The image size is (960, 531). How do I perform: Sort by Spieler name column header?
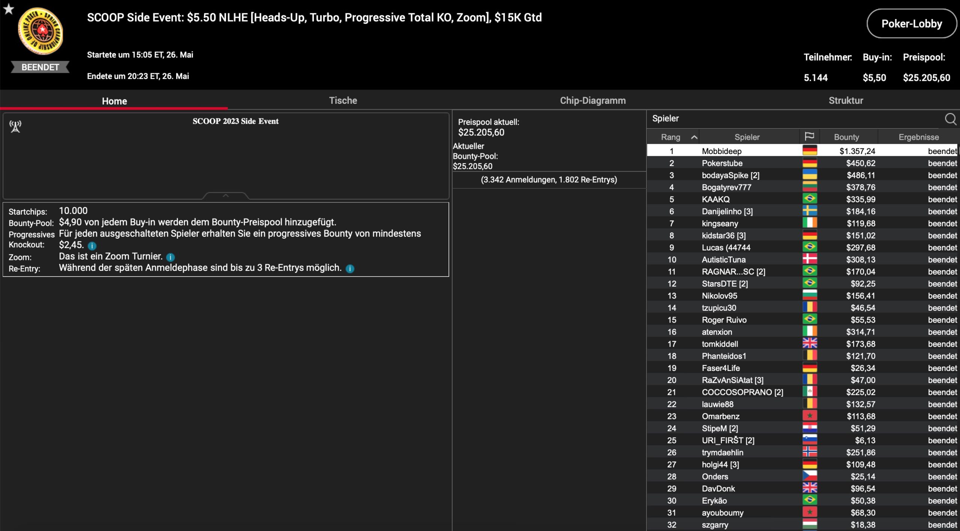coord(747,137)
